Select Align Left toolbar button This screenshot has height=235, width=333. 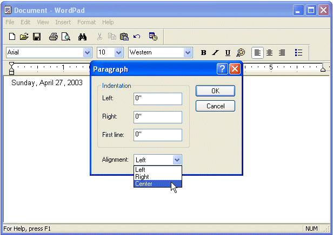coord(257,53)
